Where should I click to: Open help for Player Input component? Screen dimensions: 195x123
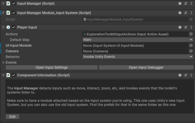[180, 27]
